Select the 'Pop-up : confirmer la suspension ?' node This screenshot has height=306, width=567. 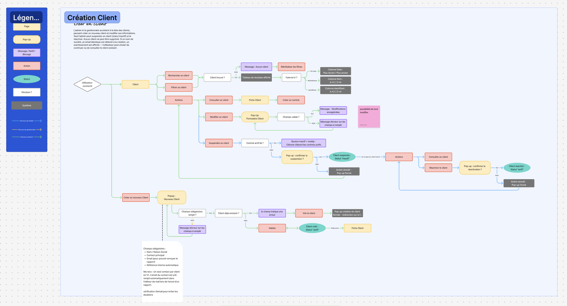click(x=297, y=157)
